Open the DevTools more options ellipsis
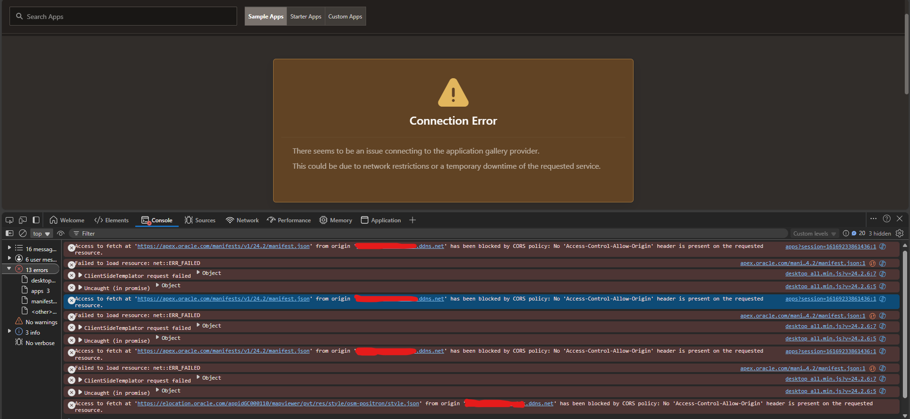Viewport: 910px width, 419px height. coord(873,219)
